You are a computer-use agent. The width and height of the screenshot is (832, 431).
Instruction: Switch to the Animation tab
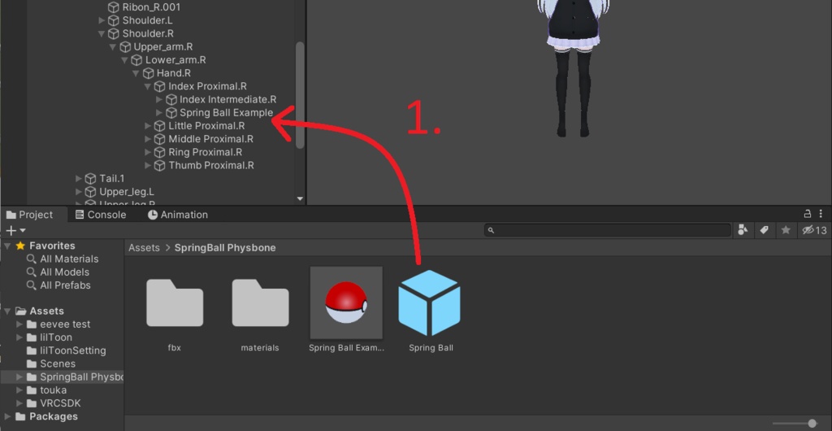[x=178, y=215]
